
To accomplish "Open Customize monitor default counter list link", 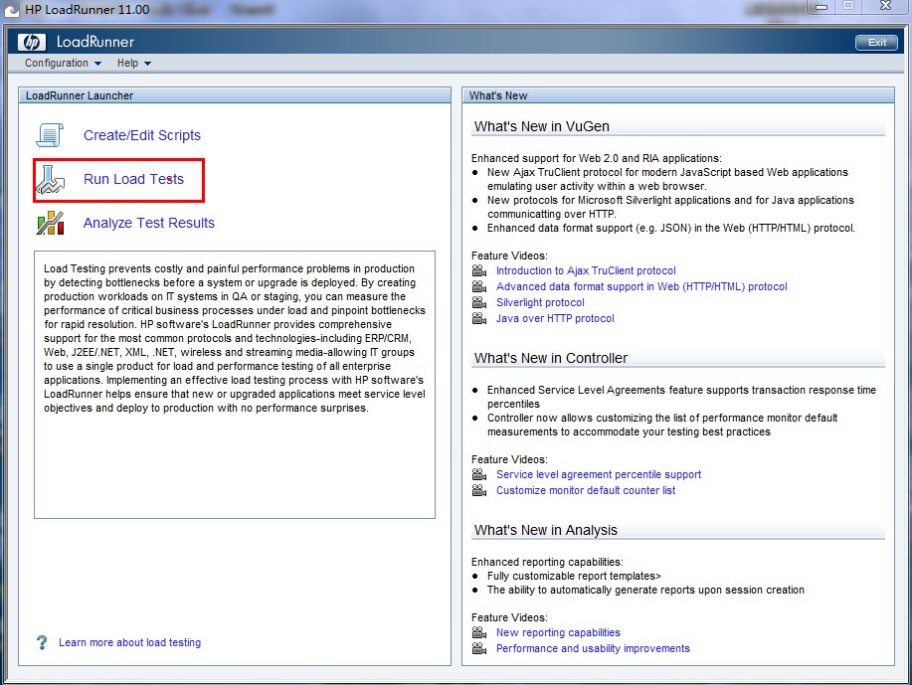I will (586, 490).
